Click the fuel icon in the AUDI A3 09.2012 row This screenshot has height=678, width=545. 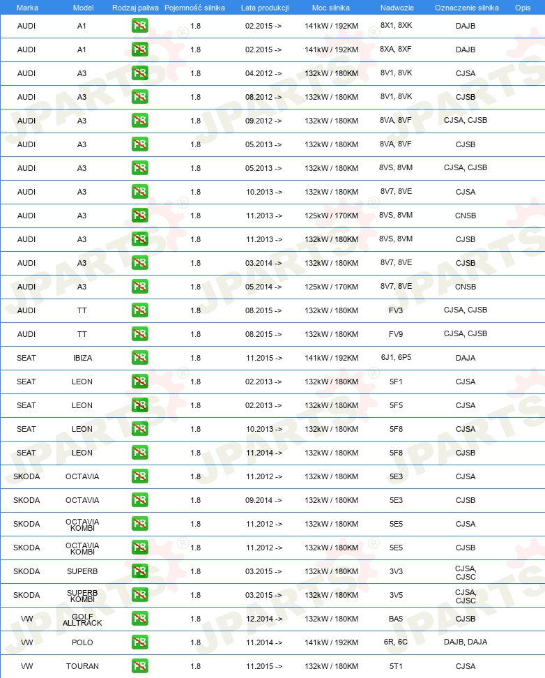pyautogui.click(x=139, y=121)
